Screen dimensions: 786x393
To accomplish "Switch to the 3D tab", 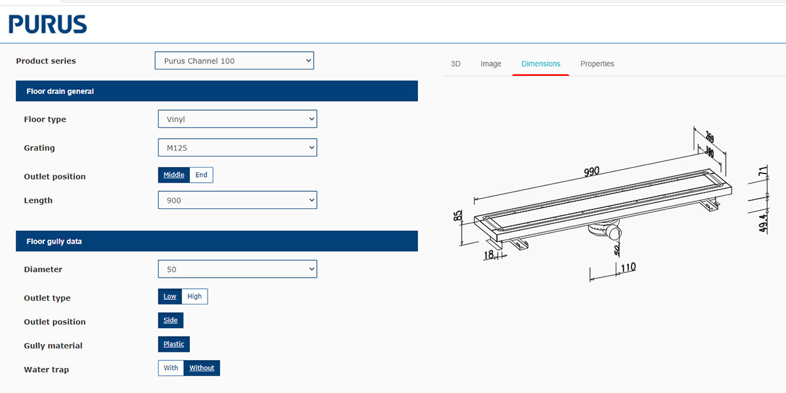I will pyautogui.click(x=456, y=64).
